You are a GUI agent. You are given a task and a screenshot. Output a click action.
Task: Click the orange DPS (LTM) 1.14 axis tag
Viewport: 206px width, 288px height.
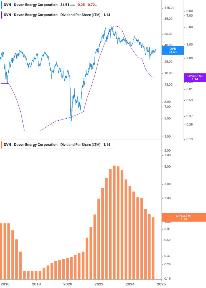coord(184,217)
